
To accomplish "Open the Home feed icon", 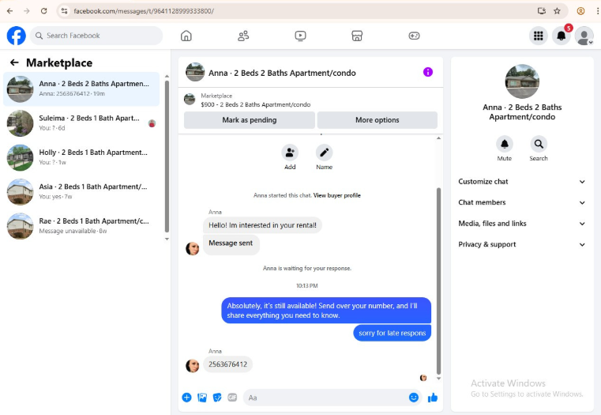I will click(x=186, y=36).
